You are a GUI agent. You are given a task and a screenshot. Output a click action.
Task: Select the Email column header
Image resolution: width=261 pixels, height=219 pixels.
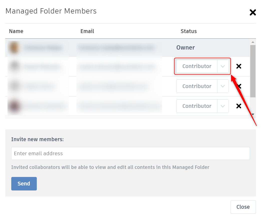(x=87, y=31)
